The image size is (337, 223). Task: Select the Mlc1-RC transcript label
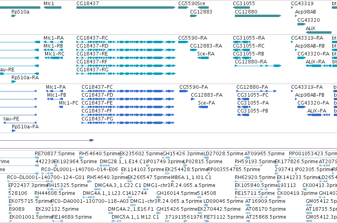click(x=55, y=54)
